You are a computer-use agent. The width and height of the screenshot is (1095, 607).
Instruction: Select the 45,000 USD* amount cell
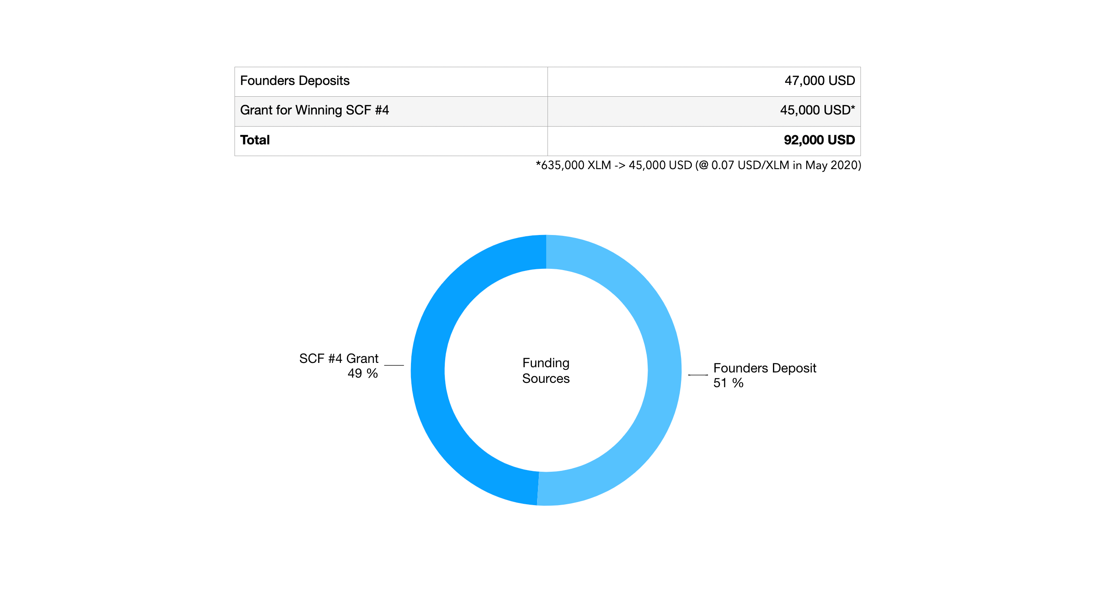(x=817, y=111)
